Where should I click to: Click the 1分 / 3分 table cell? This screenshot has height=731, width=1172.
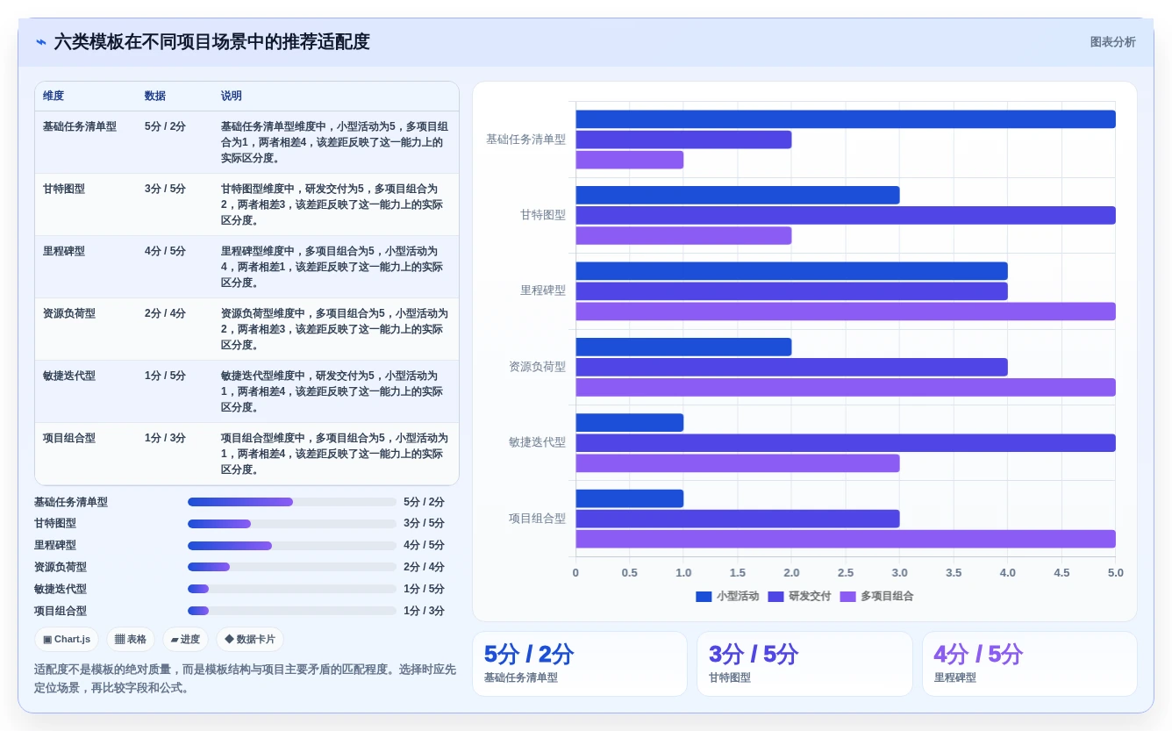(165, 438)
